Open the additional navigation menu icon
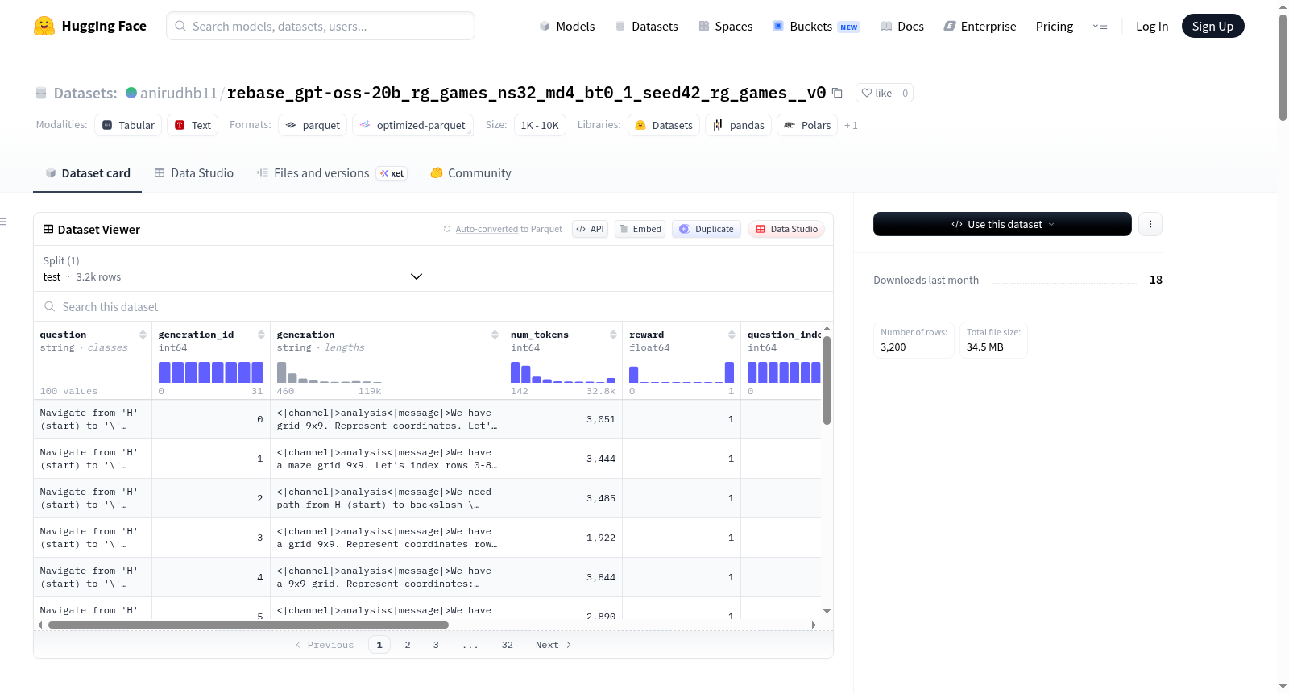Image resolution: width=1289 pixels, height=694 pixels. tap(1100, 26)
